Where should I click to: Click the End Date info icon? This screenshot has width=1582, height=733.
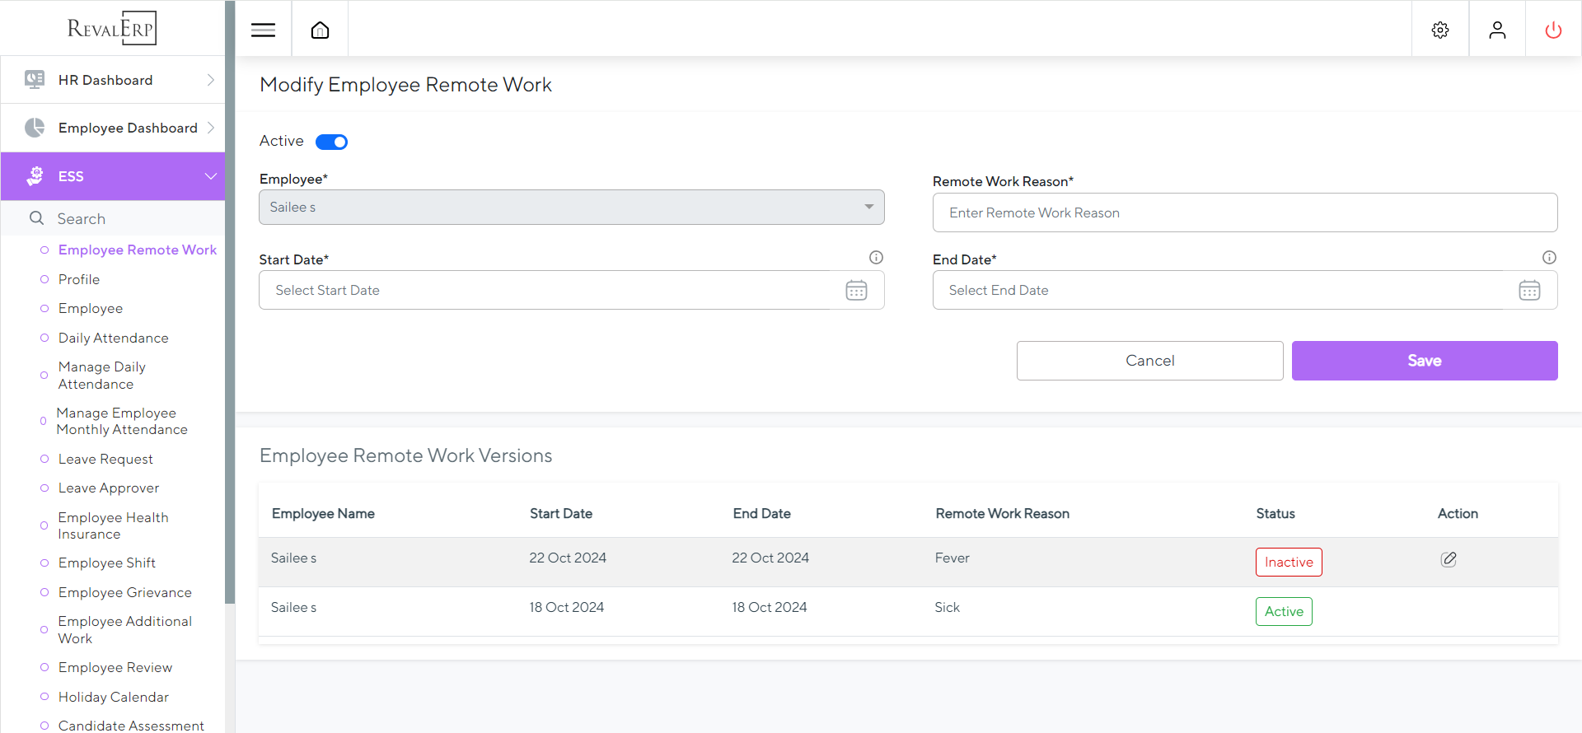[x=1549, y=258]
